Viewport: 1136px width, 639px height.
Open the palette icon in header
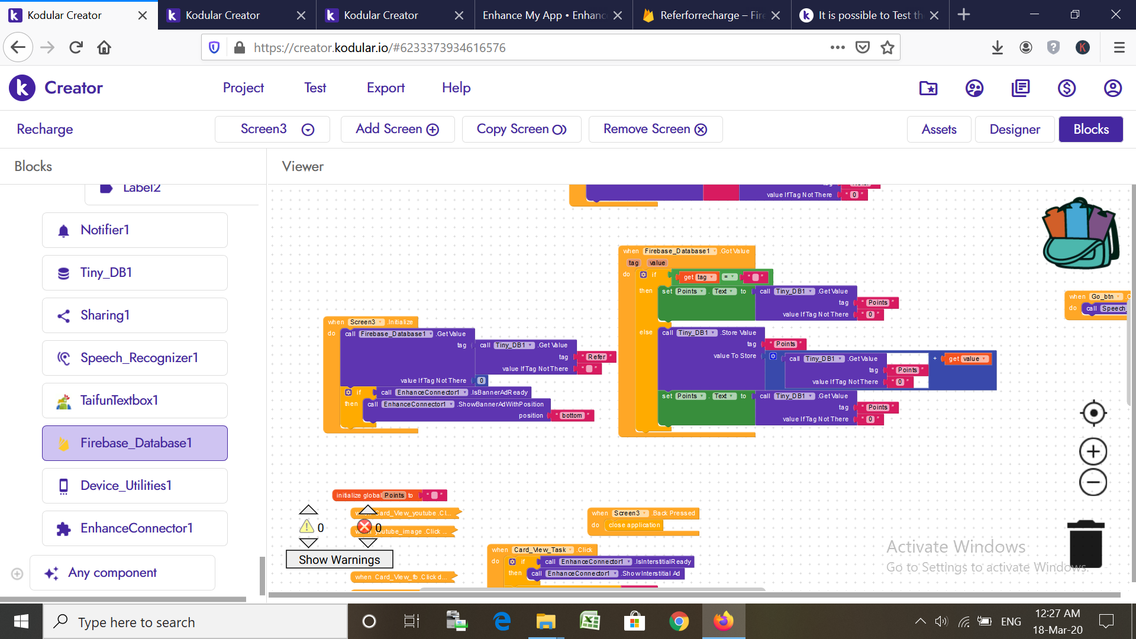coord(974,88)
